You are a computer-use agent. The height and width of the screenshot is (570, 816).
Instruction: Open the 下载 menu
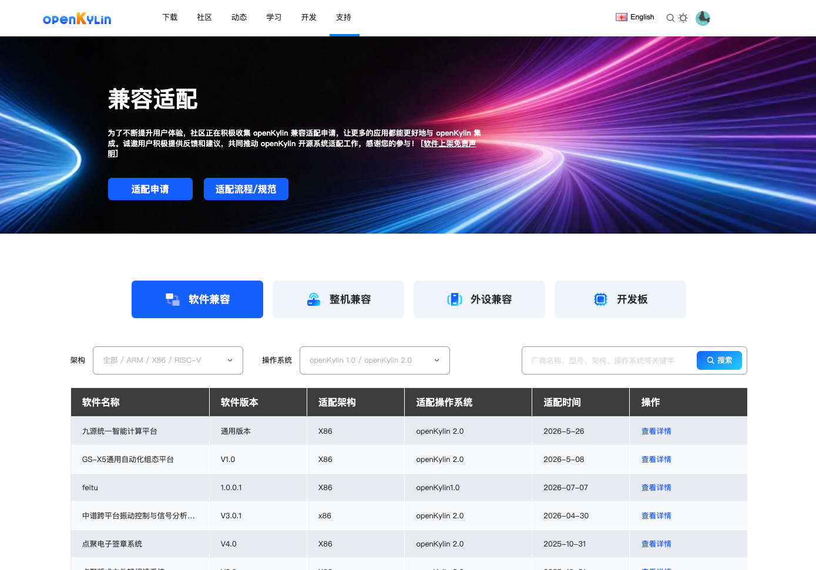tap(170, 18)
